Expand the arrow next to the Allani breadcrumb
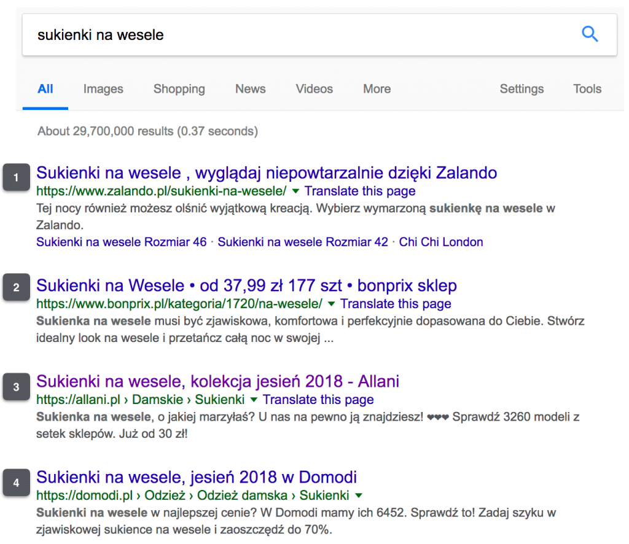 (253, 400)
